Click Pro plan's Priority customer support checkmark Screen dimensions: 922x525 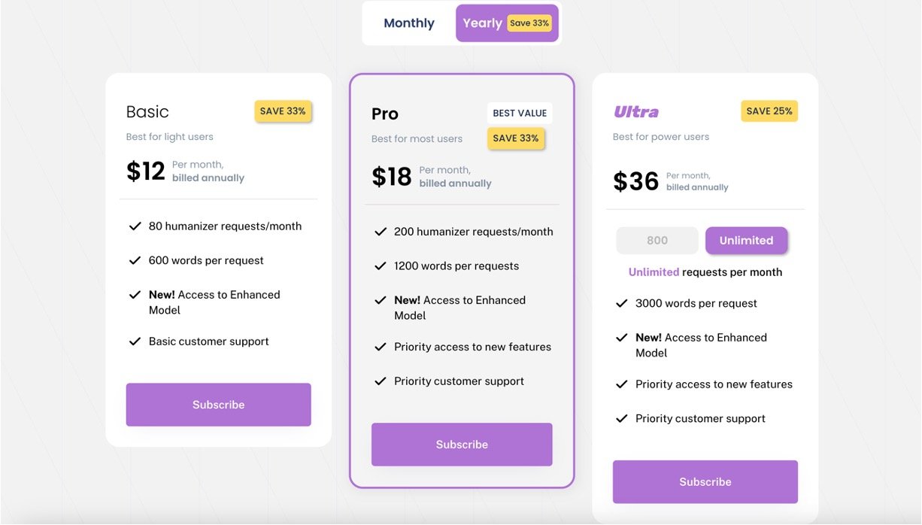(x=381, y=381)
